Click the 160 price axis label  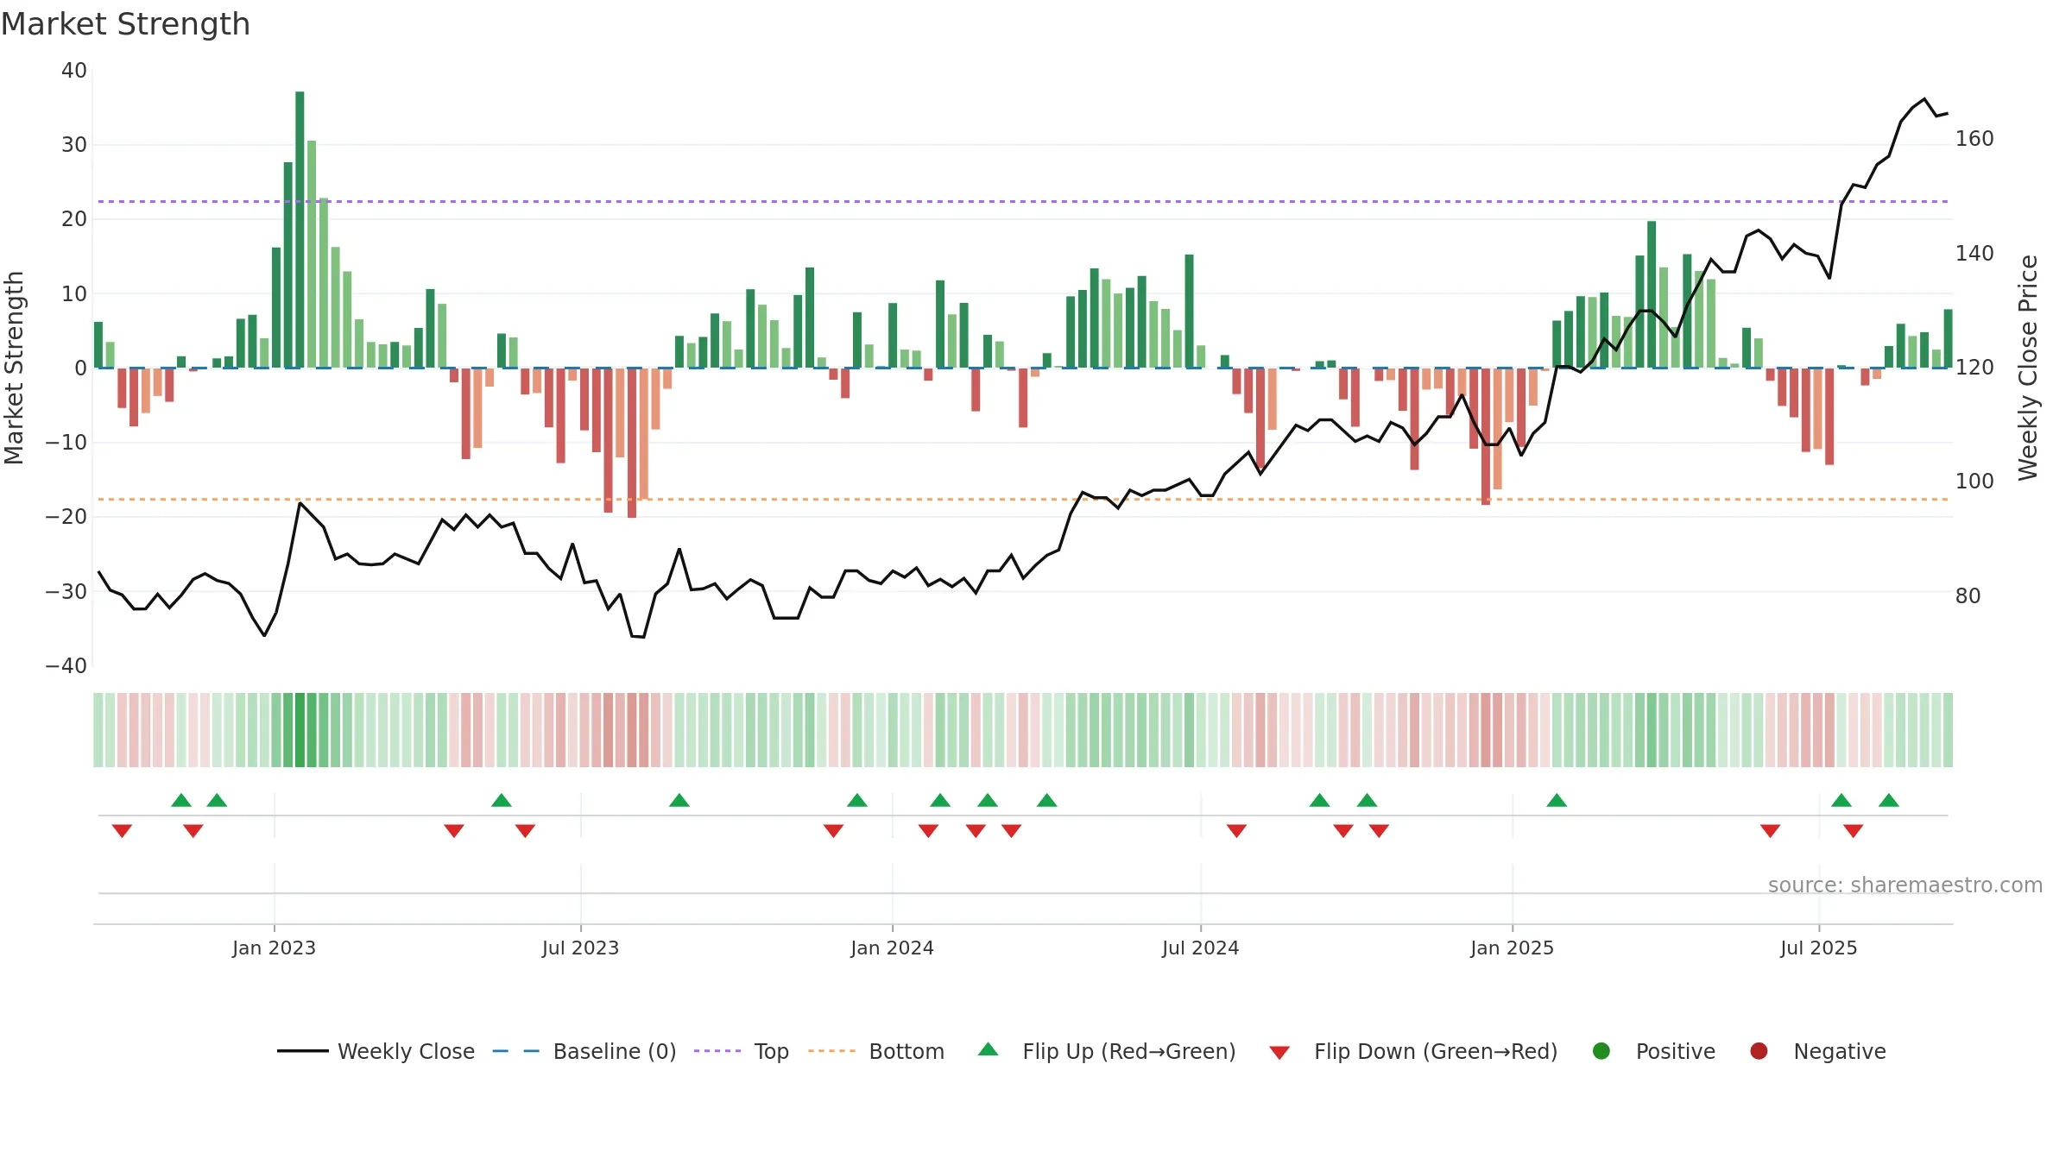pyautogui.click(x=1974, y=139)
